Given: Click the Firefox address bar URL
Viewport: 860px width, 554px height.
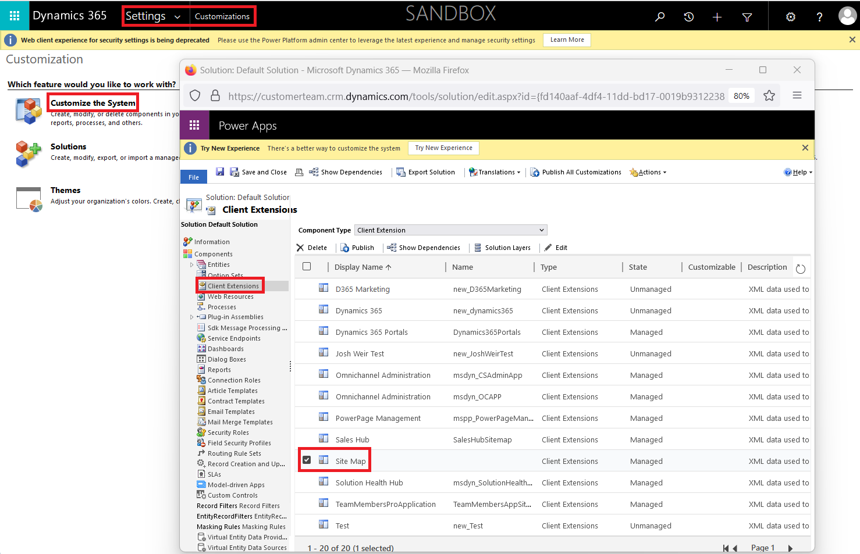Looking at the screenshot, I should click(x=476, y=96).
